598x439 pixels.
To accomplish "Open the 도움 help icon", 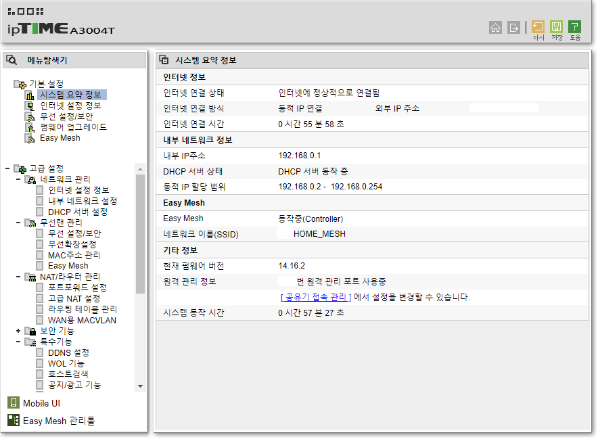I will coord(575,26).
